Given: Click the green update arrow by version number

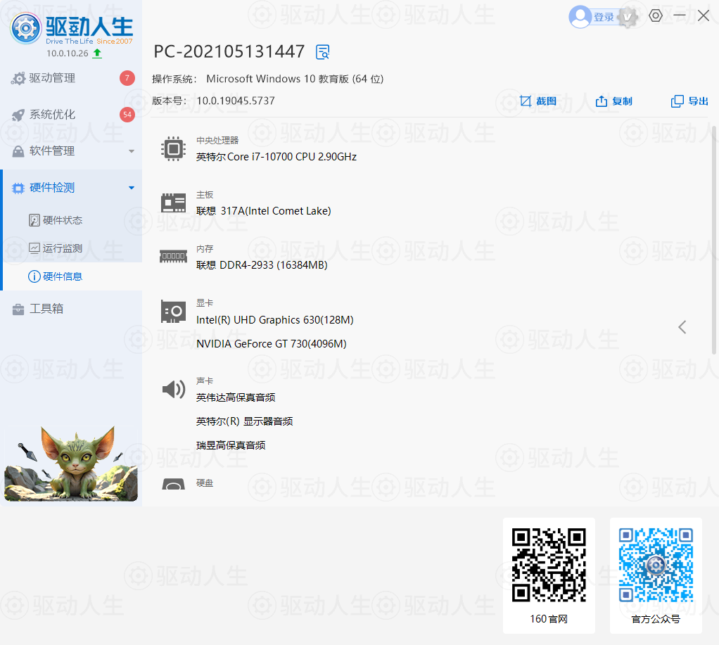Looking at the screenshot, I should (x=97, y=53).
